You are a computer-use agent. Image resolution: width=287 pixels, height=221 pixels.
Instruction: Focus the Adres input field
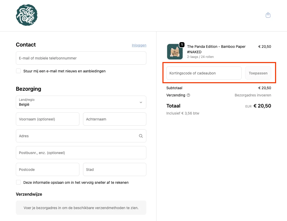click(77, 136)
